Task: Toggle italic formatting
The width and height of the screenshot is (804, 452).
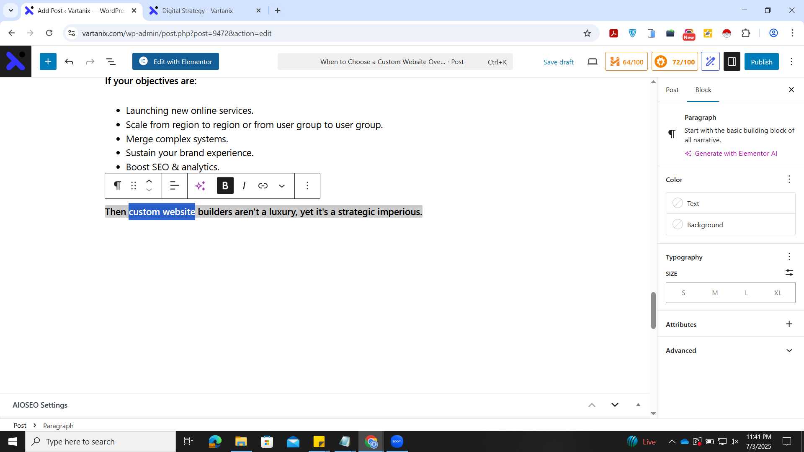Action: [244, 185]
